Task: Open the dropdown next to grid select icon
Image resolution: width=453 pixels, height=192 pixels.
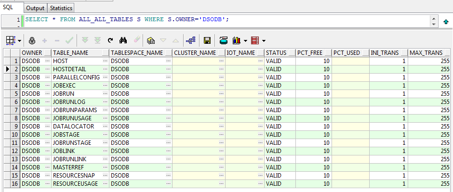Action: pos(19,41)
